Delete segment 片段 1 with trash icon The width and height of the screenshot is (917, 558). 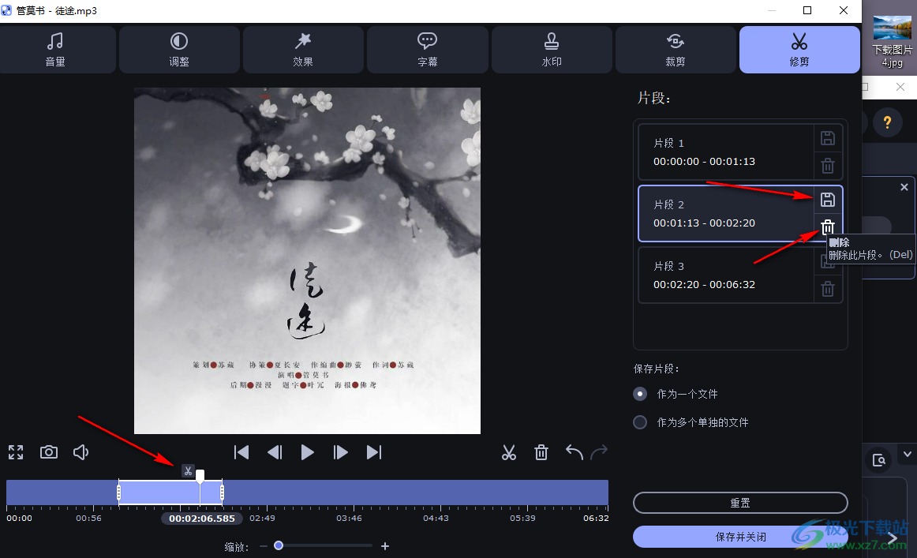828,166
